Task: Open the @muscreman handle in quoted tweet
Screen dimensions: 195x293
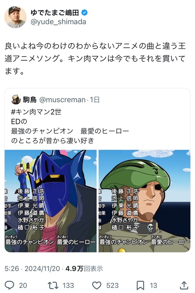Action: pyautogui.click(x=62, y=100)
